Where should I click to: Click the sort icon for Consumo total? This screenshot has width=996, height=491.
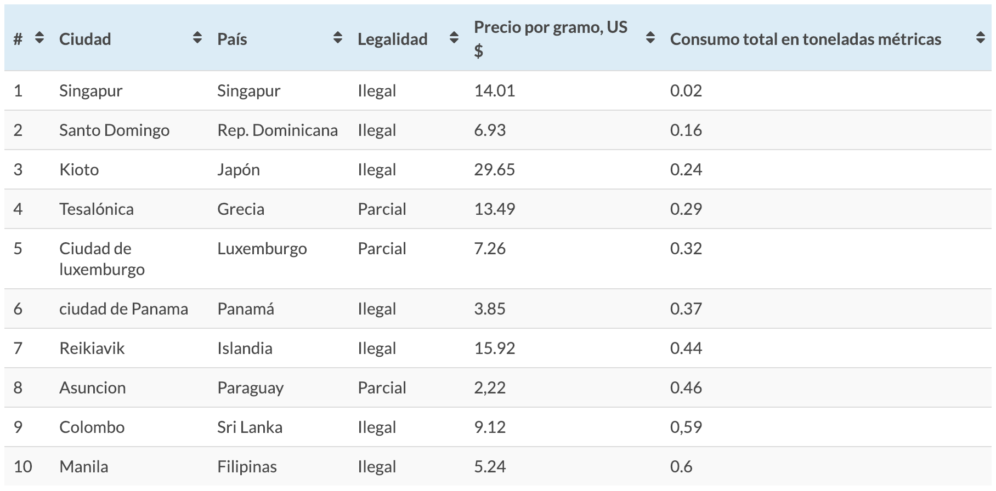click(980, 38)
